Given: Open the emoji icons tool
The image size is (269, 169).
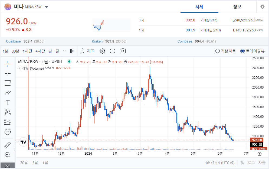Looking at the screenshot, I should click(x=8, y=132).
